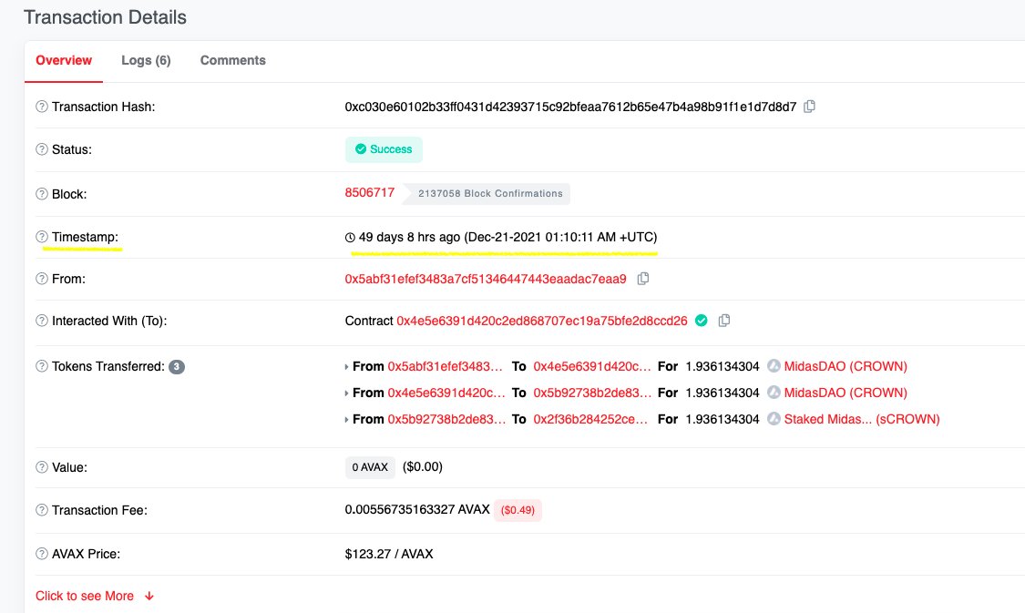Click the verified contract checkmark icon

point(702,321)
